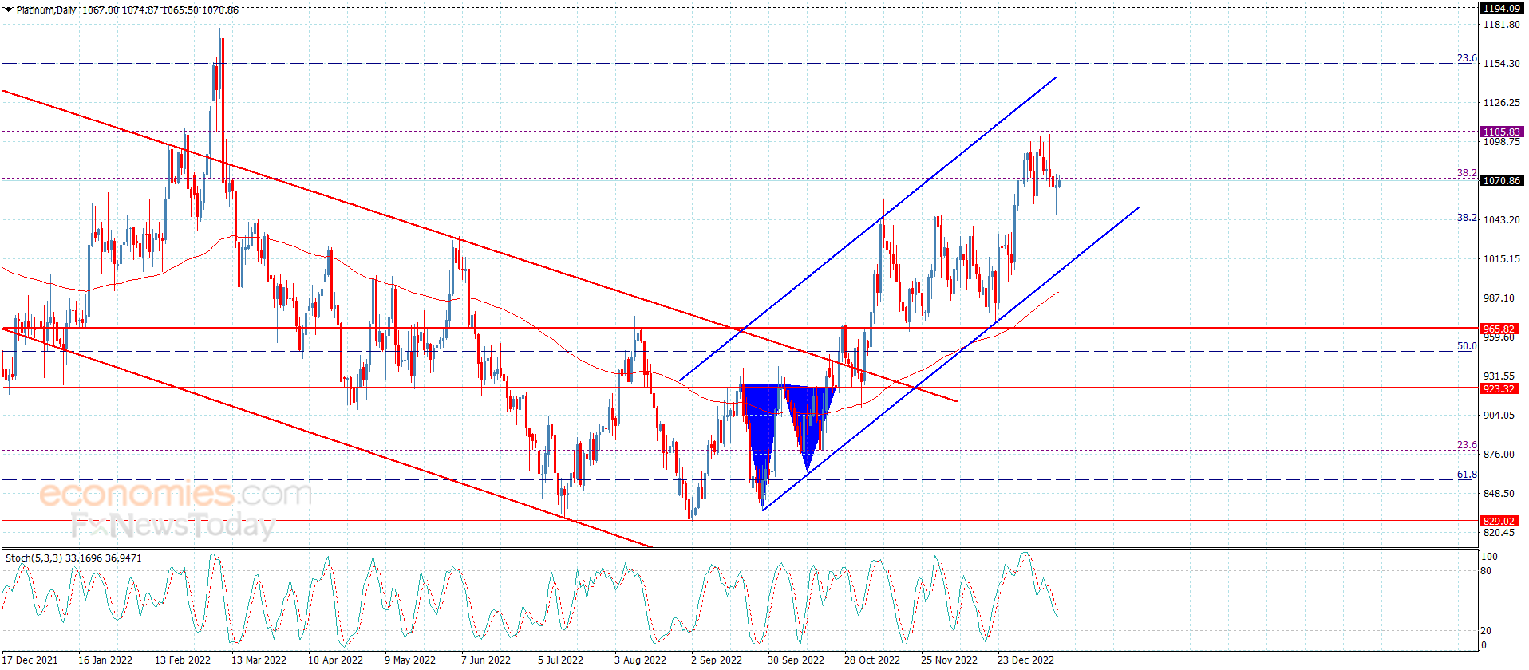1529x670 pixels.
Task: Click the 1015.15 price axis label
Action: tap(1501, 259)
